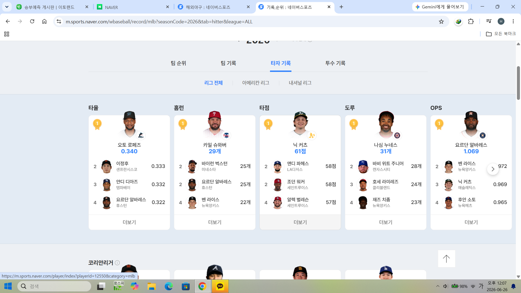Open the notification bell in system tray
Image resolution: width=521 pixels, height=293 pixels.
[x=513, y=286]
